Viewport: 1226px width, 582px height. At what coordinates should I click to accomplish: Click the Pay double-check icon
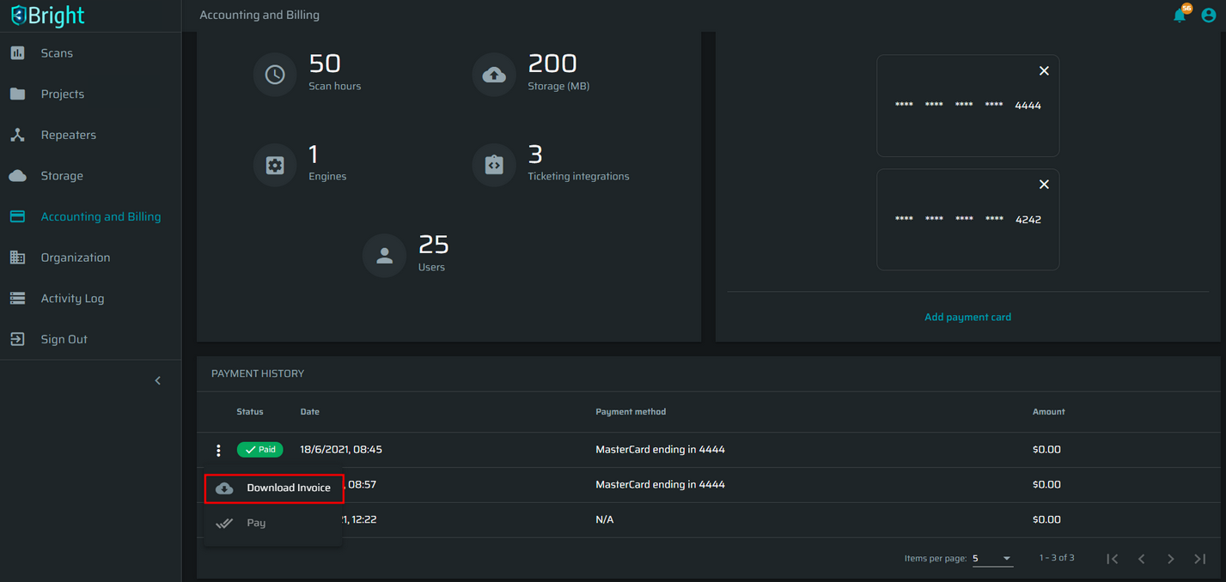tap(224, 523)
